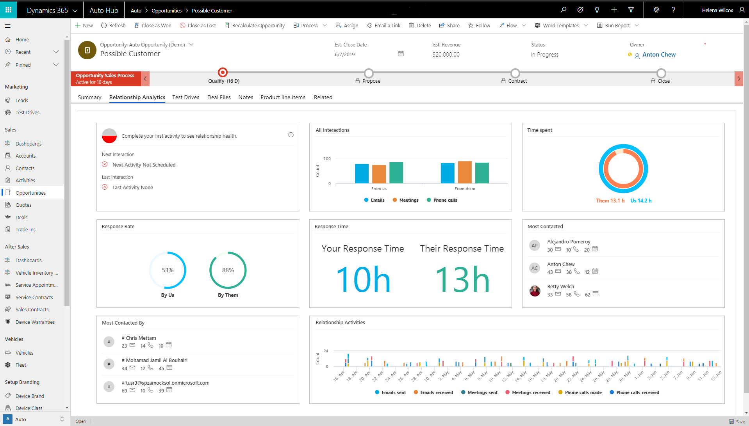Switch to the Test Drives tab
The width and height of the screenshot is (749, 426).
(x=186, y=98)
